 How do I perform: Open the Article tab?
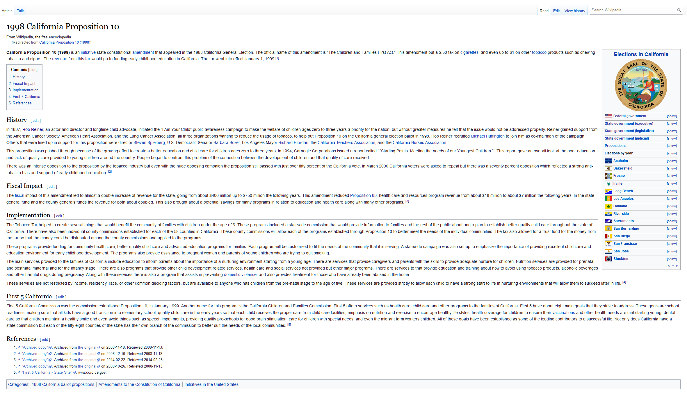pyautogui.click(x=7, y=11)
